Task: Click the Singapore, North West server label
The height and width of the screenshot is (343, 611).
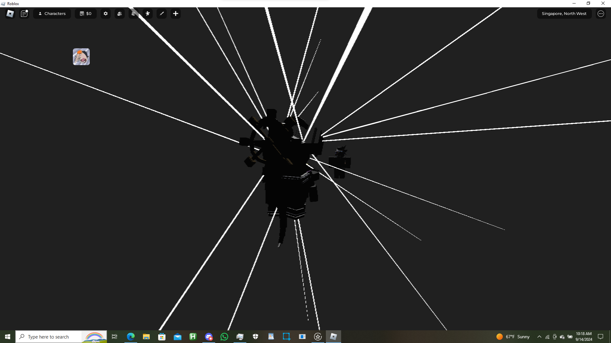Action: (x=564, y=14)
